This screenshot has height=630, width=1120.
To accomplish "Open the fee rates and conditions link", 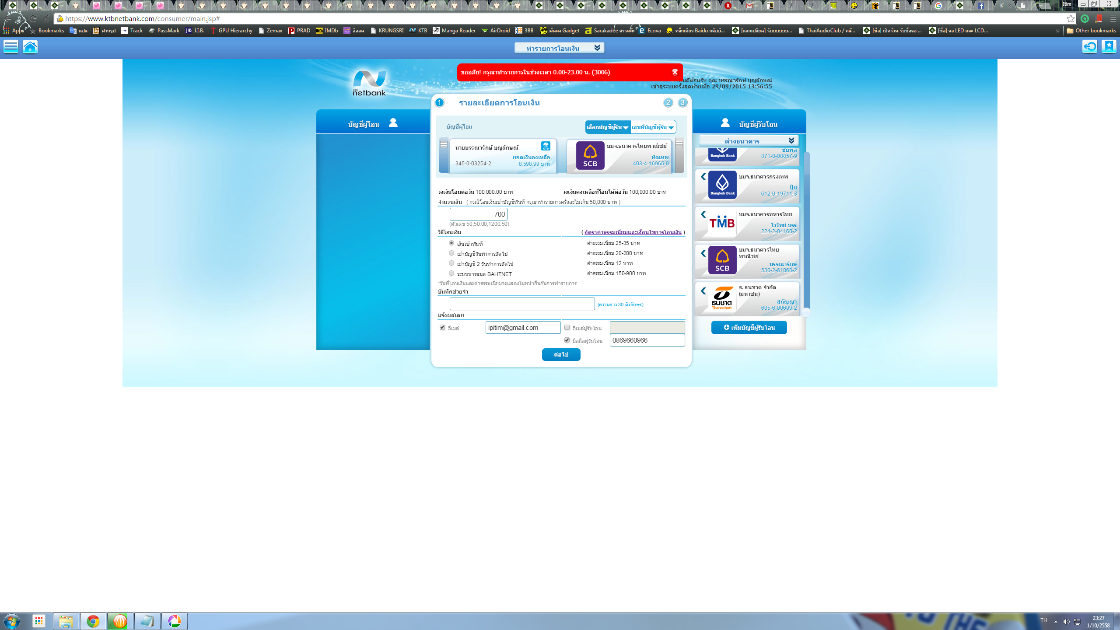I will click(x=633, y=232).
